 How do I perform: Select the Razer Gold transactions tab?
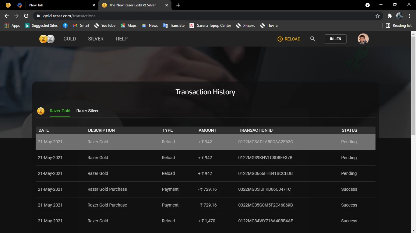tap(60, 111)
